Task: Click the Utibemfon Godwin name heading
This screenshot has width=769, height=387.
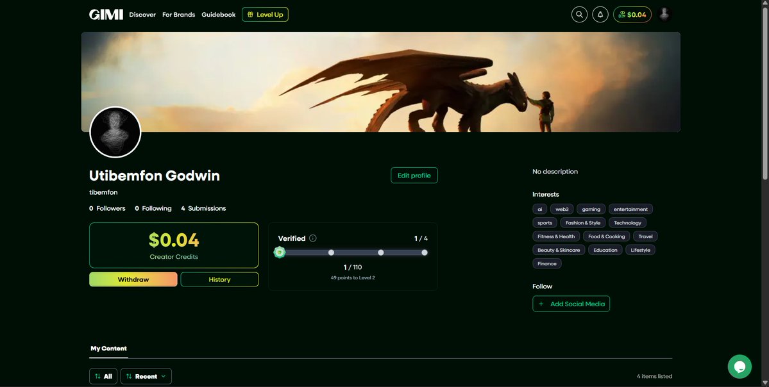Action: pyautogui.click(x=155, y=176)
